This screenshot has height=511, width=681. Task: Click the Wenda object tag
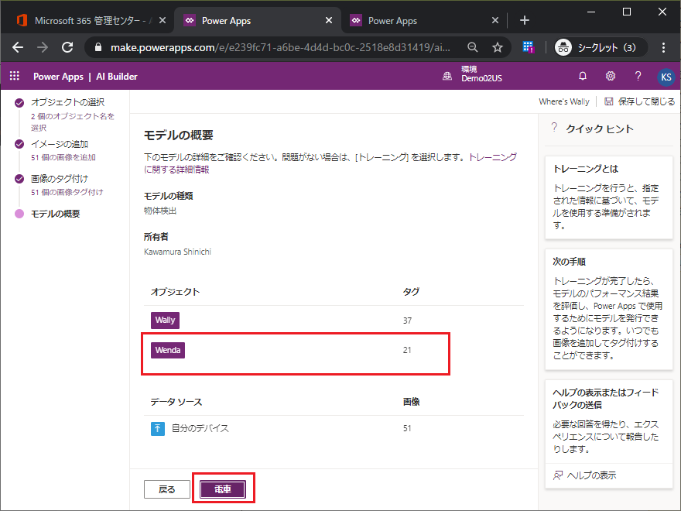click(x=168, y=350)
